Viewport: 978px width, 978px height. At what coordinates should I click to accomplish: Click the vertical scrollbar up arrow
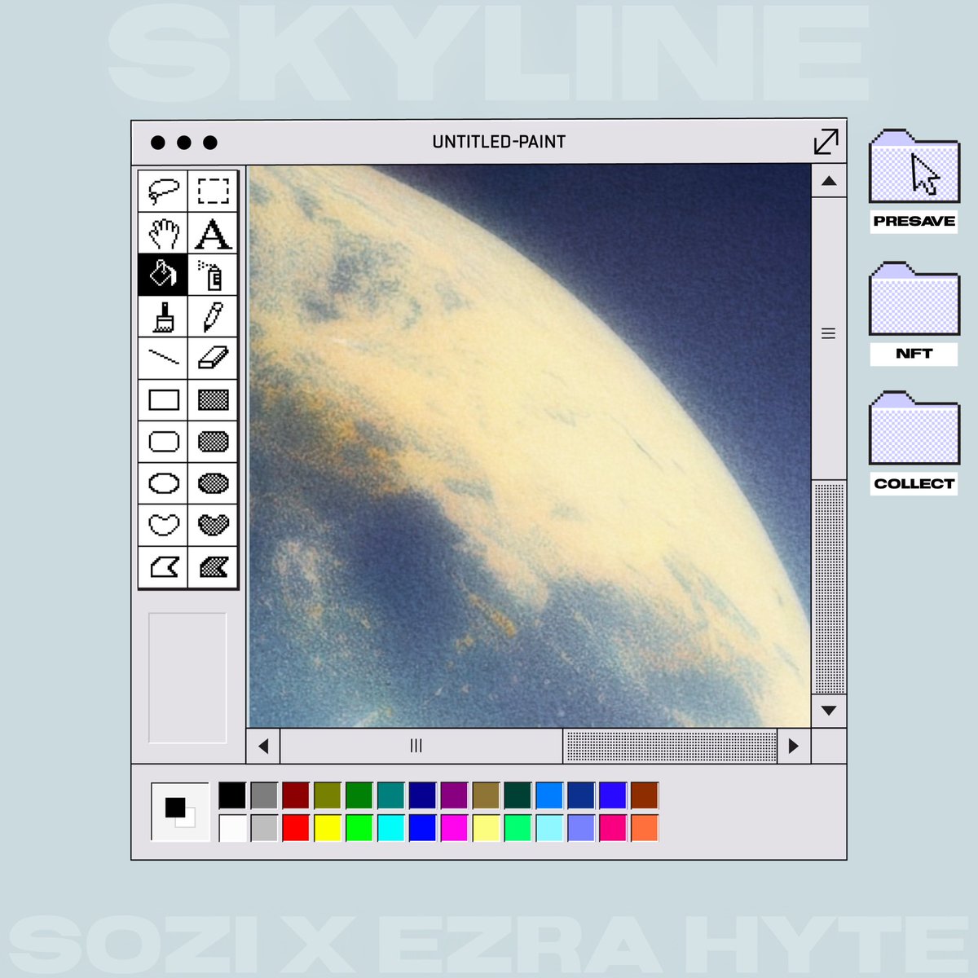tap(829, 181)
